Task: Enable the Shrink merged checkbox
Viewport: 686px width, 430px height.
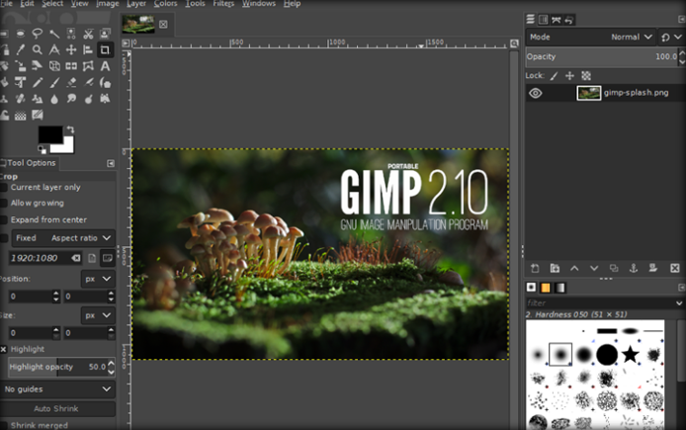Action: [x=4, y=425]
